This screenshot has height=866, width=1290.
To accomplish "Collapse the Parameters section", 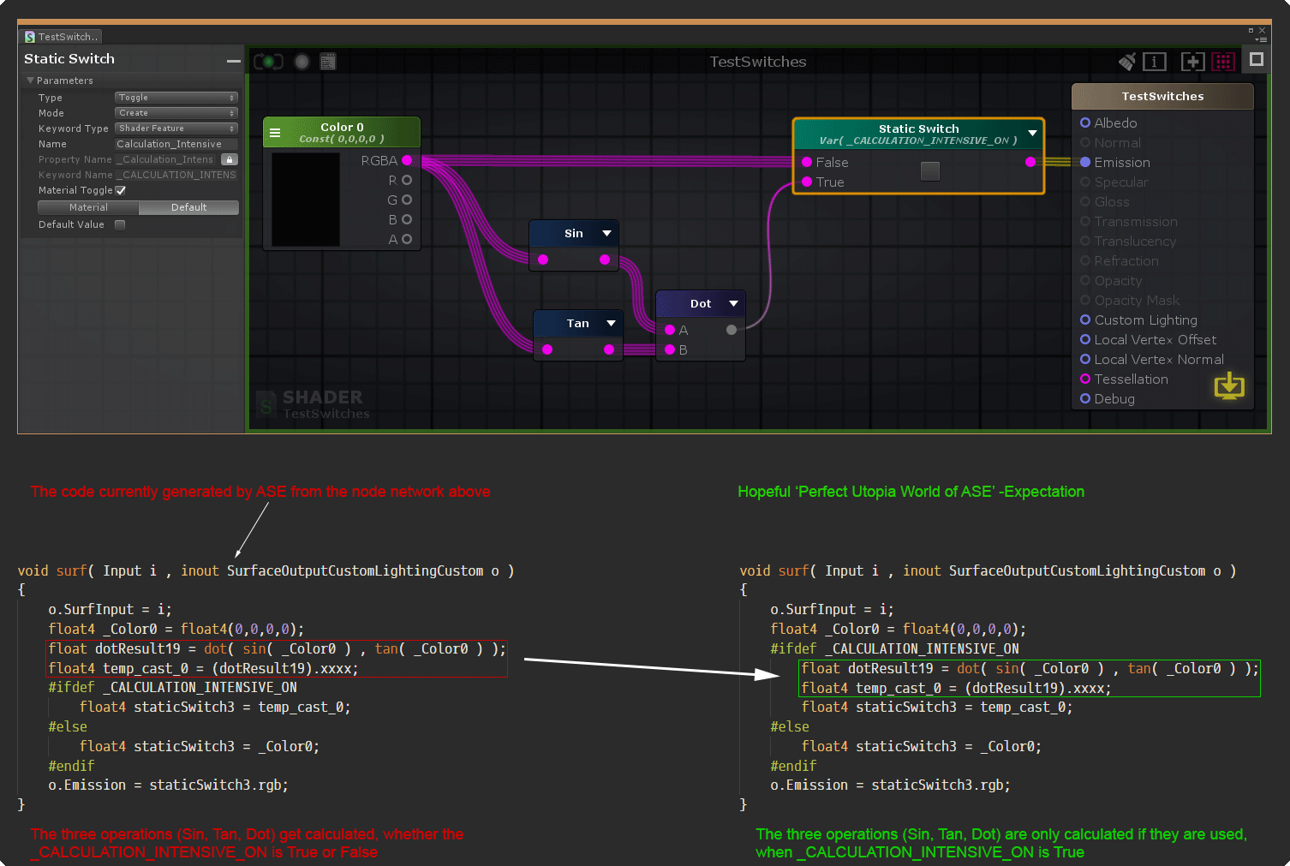I will point(31,81).
